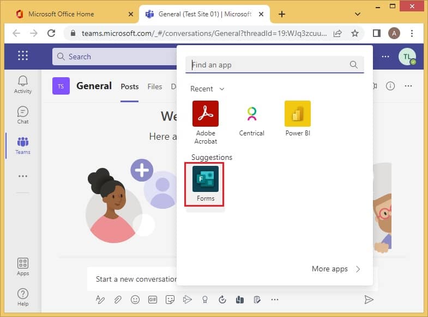Open the Format text tool
Viewport: 428px width, 317px height.
[100, 300]
